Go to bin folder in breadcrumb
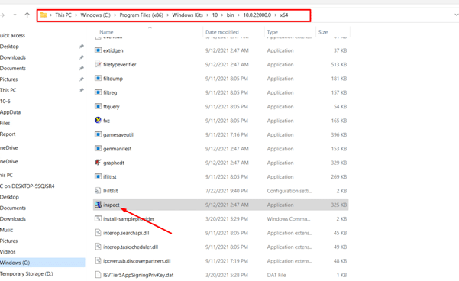 coord(230,15)
